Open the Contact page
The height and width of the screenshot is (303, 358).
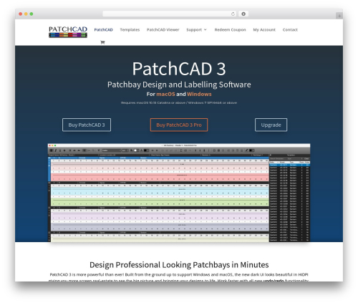click(290, 30)
